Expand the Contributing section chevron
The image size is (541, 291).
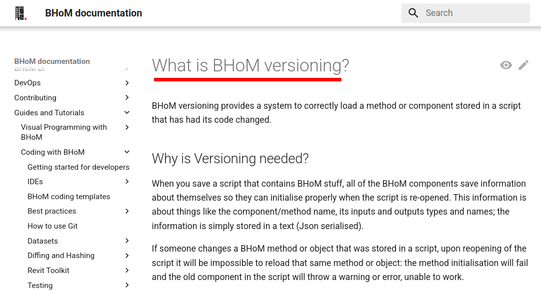(x=127, y=97)
